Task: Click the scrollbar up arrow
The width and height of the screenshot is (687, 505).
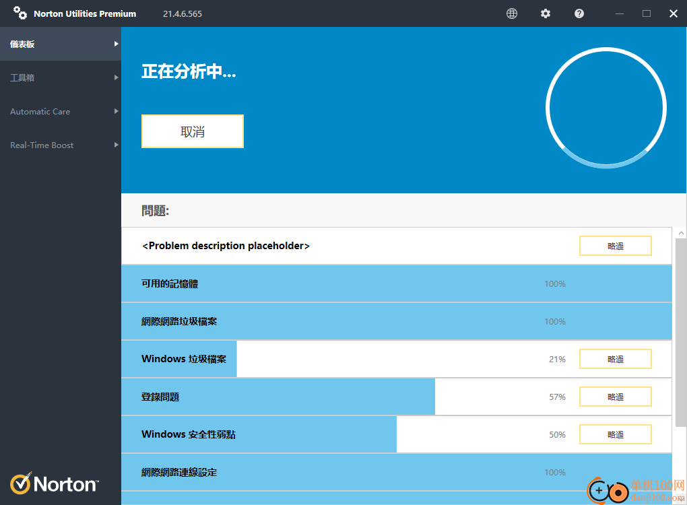Action: point(681,233)
